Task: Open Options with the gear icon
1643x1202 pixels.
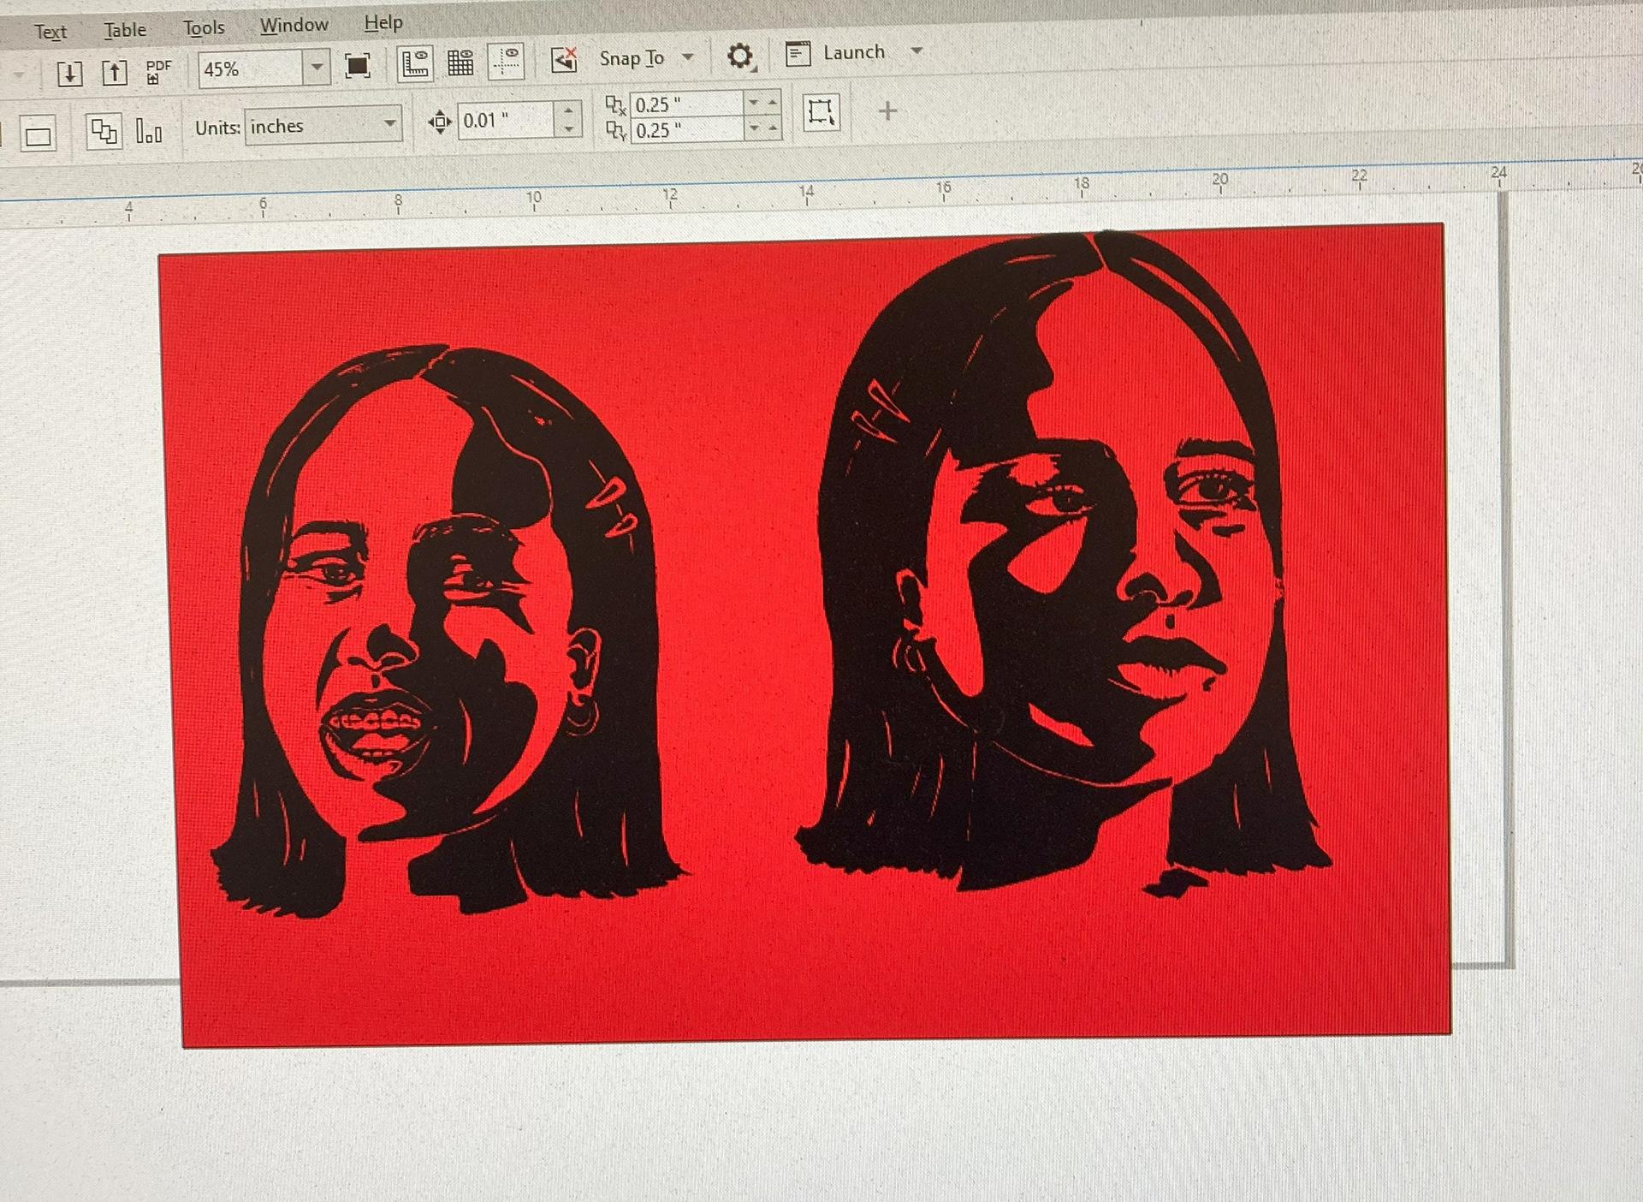Action: (740, 57)
